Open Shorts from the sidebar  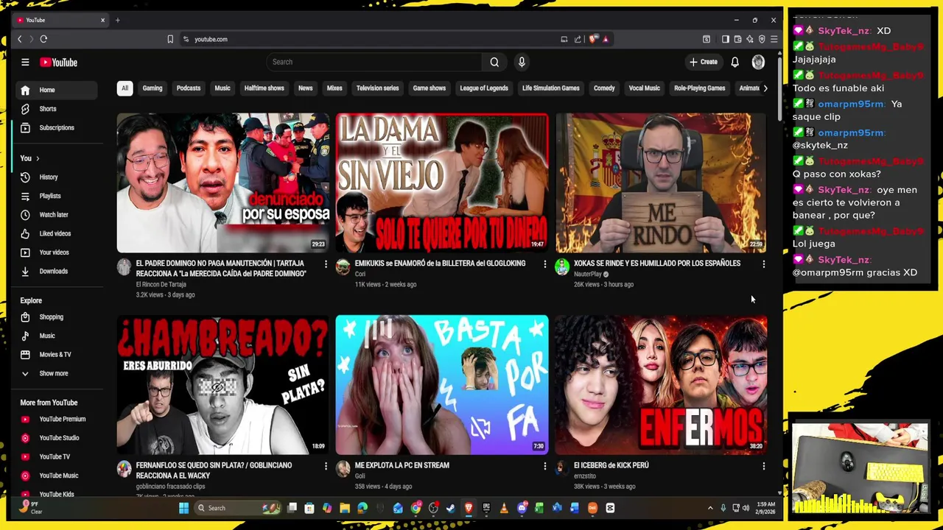click(x=57, y=109)
